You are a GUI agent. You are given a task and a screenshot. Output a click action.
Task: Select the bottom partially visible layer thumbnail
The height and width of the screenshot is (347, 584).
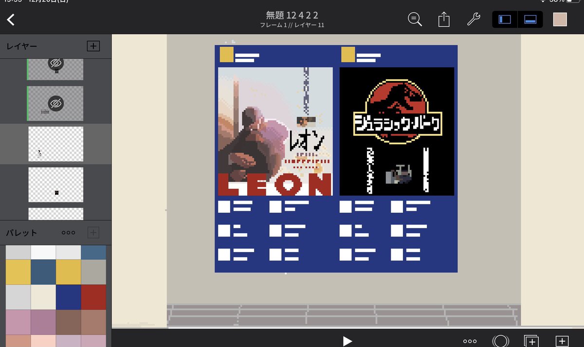point(55,214)
